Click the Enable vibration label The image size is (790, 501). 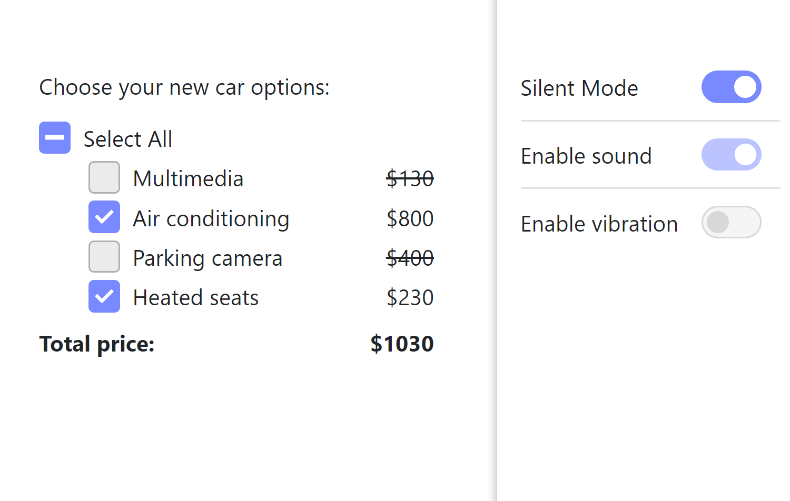click(x=599, y=224)
